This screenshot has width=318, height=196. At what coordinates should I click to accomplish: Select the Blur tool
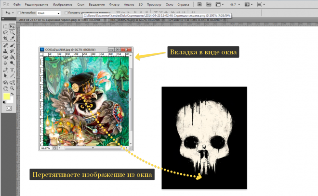5,63
